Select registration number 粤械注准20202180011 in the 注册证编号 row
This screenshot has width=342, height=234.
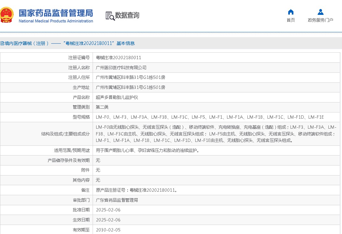[x=119, y=58]
